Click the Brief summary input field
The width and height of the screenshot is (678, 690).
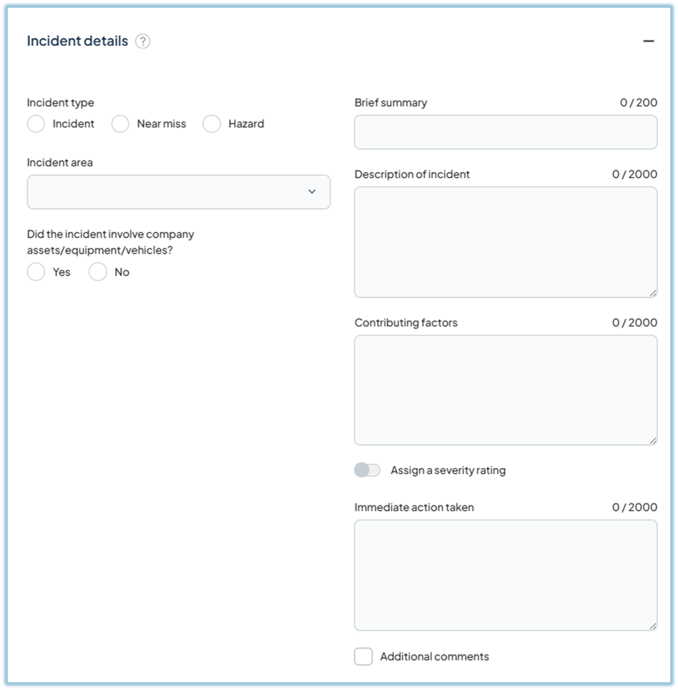click(505, 131)
